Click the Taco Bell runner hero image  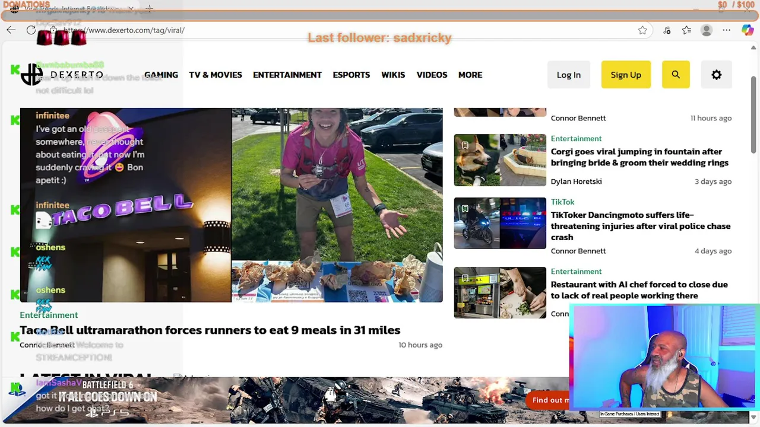coord(231,205)
